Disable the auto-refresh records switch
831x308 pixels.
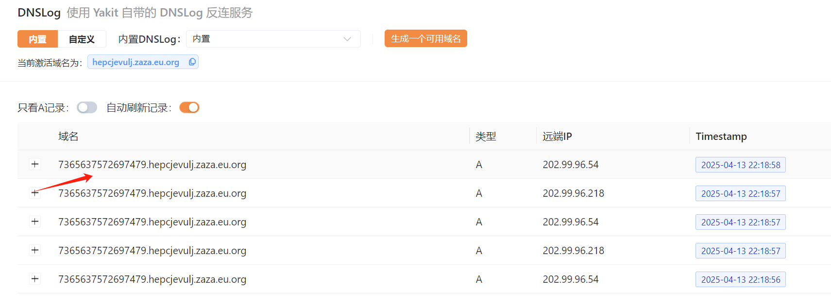tap(189, 107)
